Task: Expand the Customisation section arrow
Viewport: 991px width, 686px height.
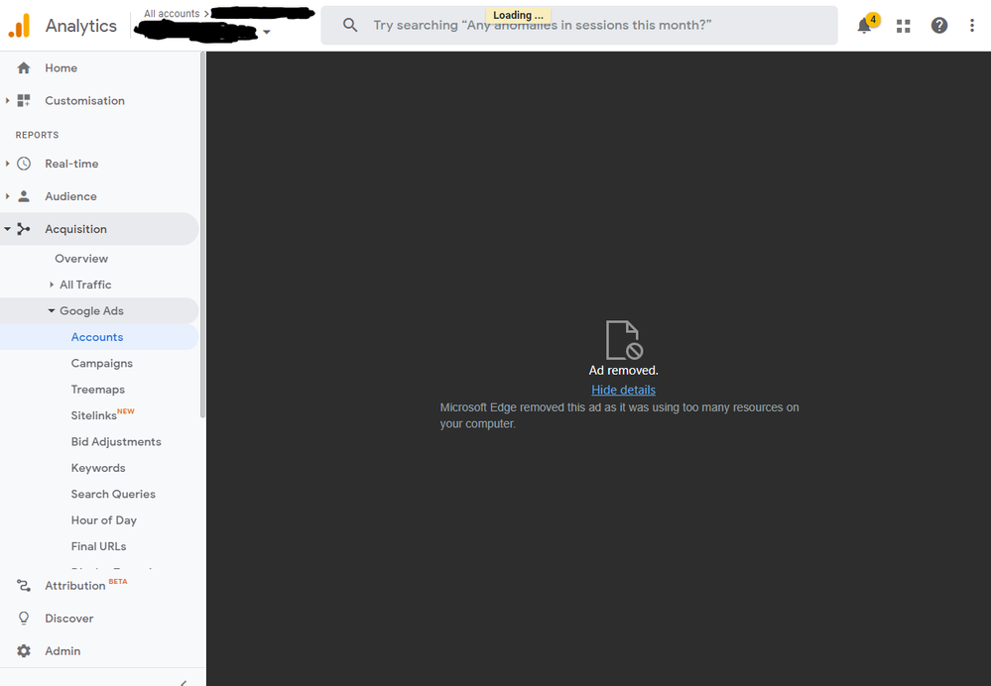Action: coord(7,100)
